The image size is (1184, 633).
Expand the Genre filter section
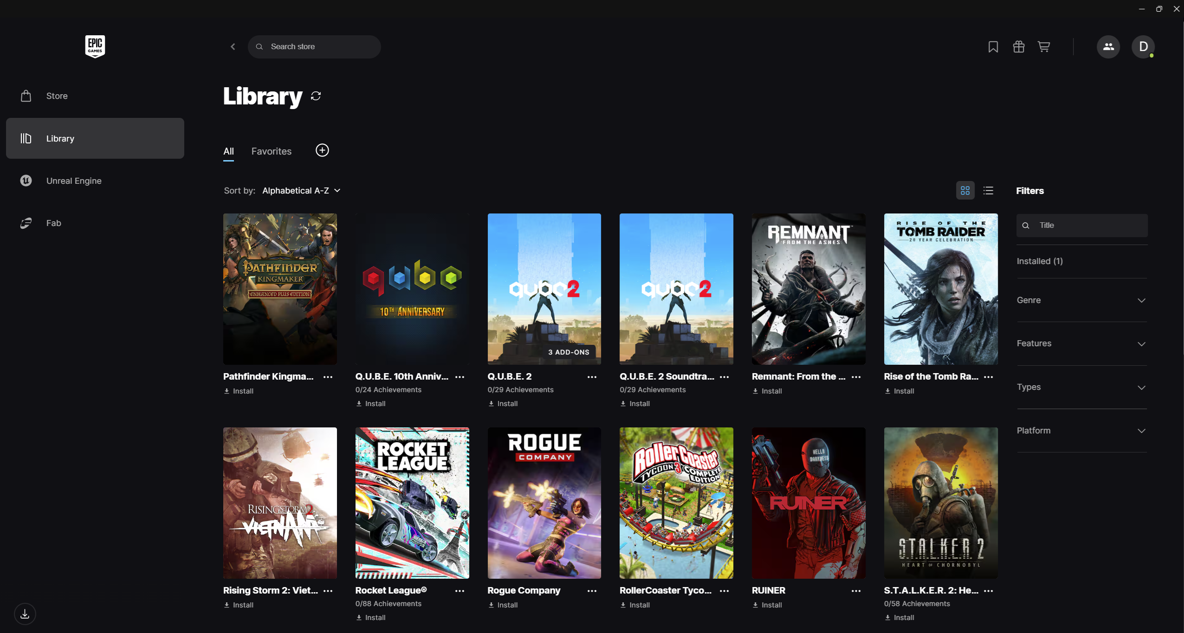coord(1081,300)
